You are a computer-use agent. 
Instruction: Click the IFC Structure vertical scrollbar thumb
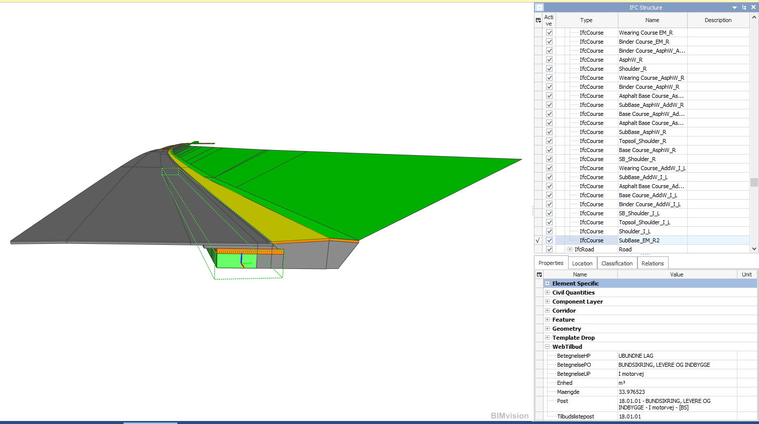click(x=754, y=182)
